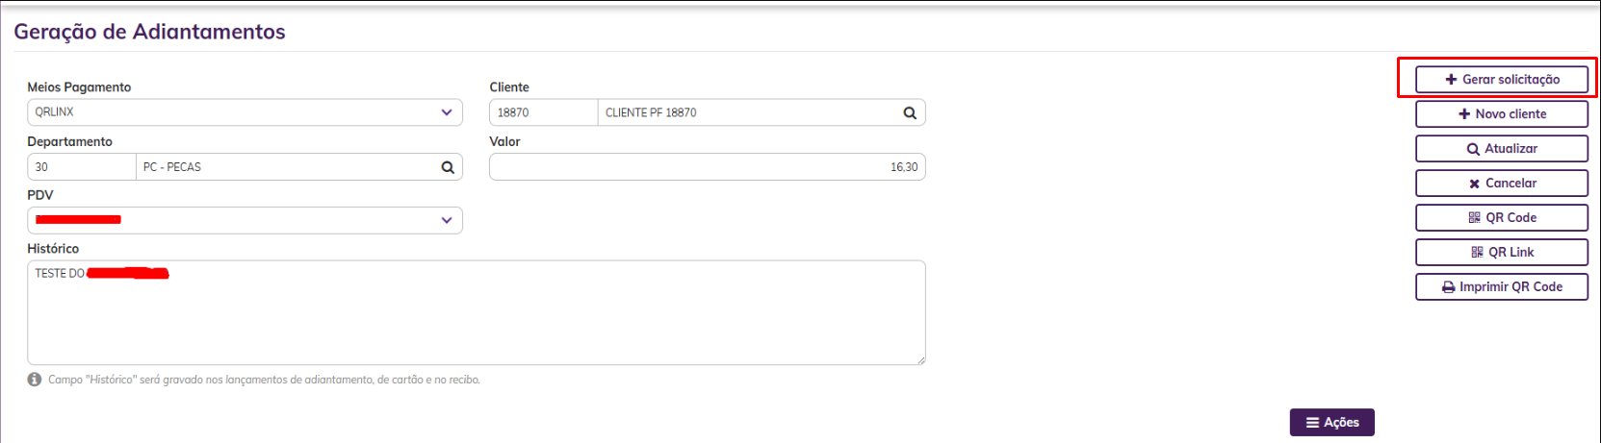
Task: Click the Novo cliente button
Action: [x=1501, y=114]
